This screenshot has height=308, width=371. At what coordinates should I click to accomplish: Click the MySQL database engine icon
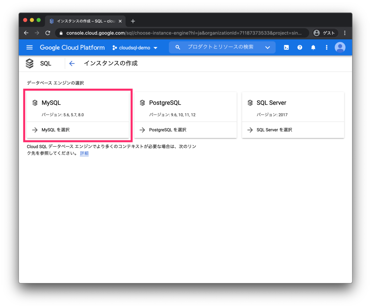tap(35, 102)
